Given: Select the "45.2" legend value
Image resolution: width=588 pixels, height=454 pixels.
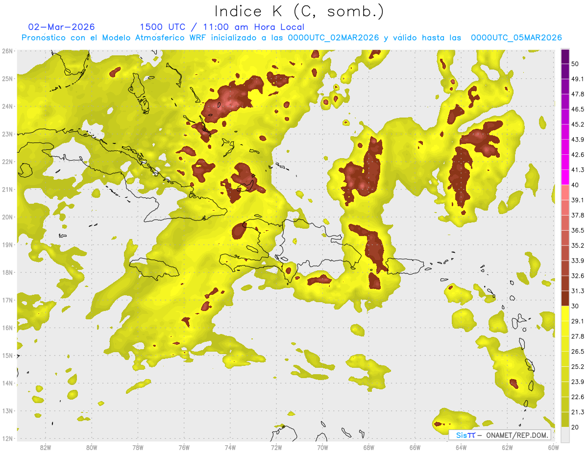Looking at the screenshot, I should click(x=578, y=125).
